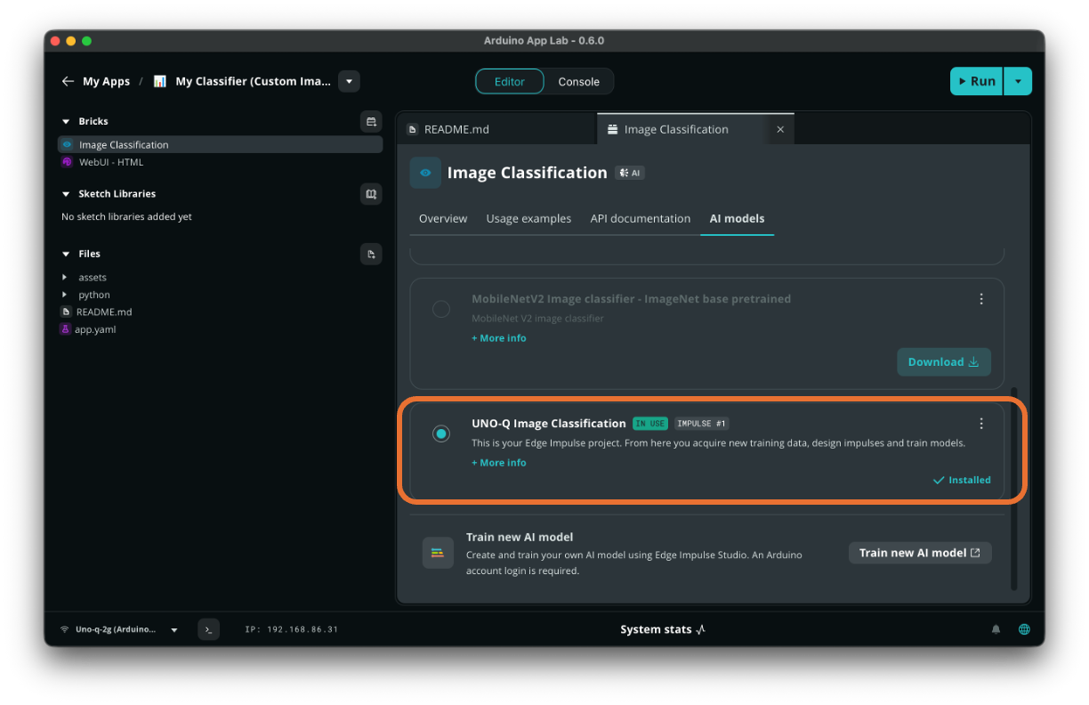This screenshot has height=705, width=1089.
Task: Select the MobileNetV2 model radio button
Action: point(441,310)
